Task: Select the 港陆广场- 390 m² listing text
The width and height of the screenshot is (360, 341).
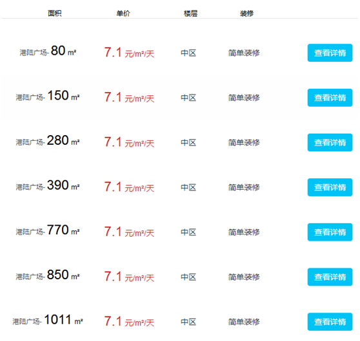Action: 48,185
